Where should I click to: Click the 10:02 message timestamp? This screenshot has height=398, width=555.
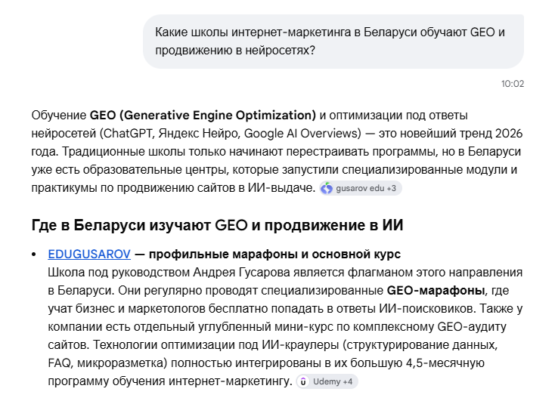tap(512, 84)
